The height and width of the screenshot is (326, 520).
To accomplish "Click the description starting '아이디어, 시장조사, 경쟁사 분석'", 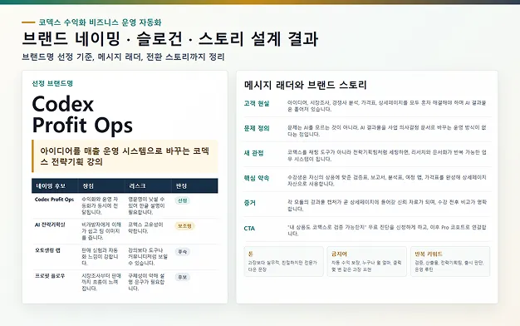I will pos(387,106).
